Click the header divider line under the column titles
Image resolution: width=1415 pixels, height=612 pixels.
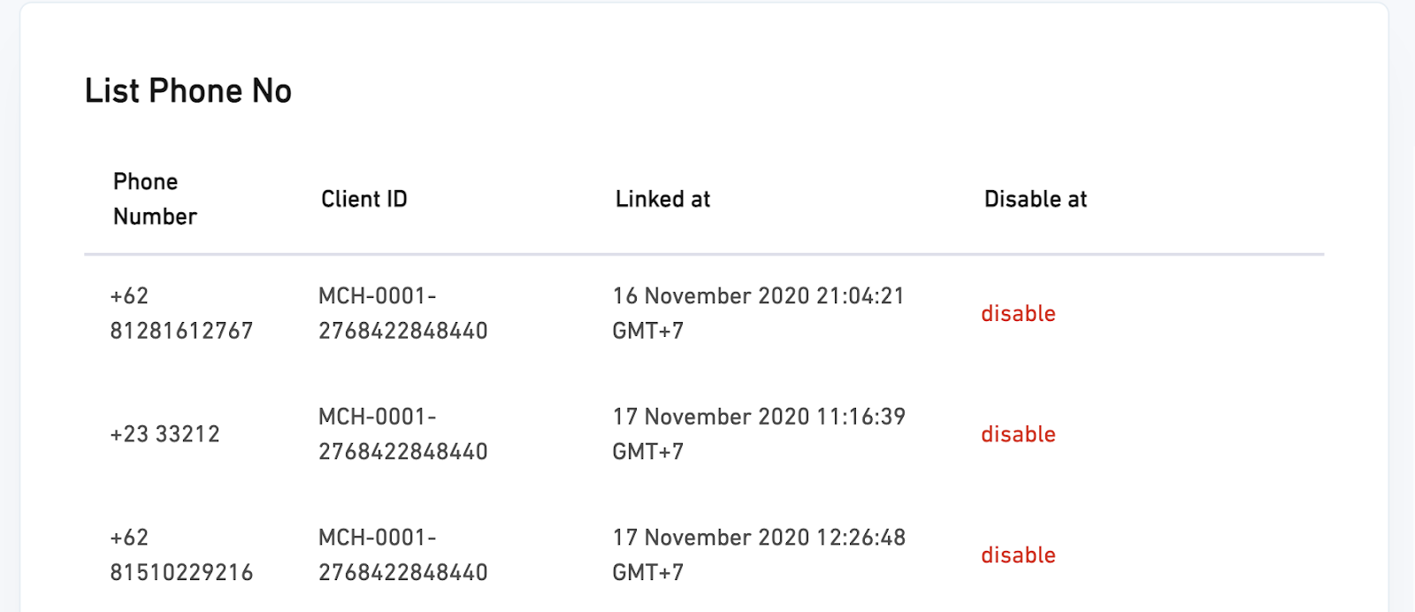pyautogui.click(x=704, y=255)
